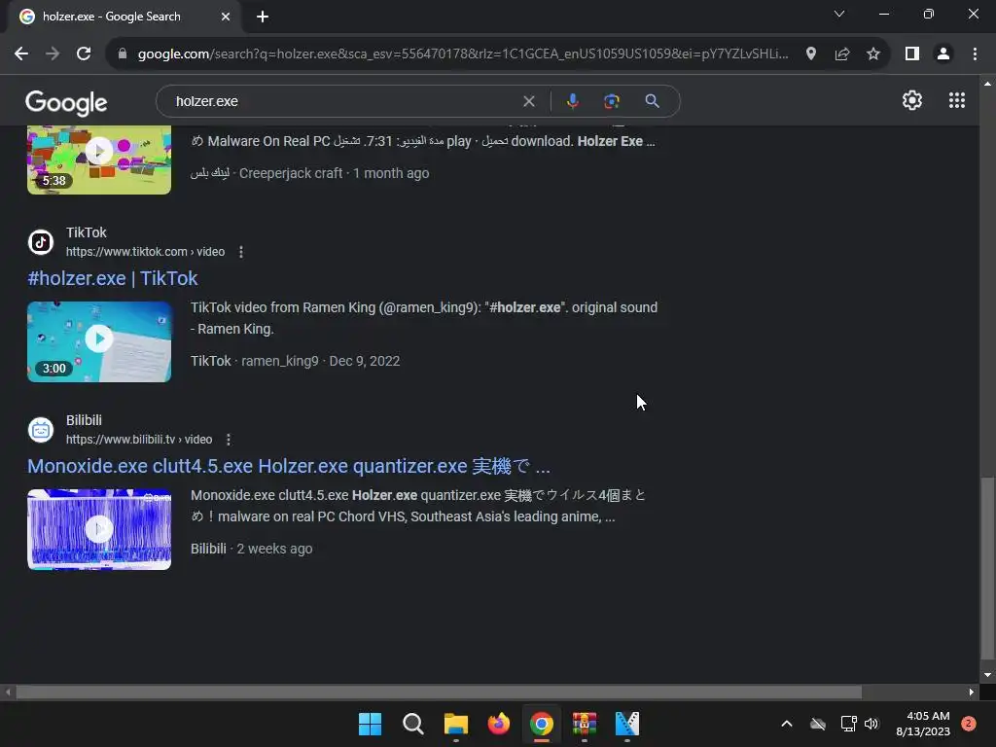Start a voice search with the microphone

pyautogui.click(x=572, y=101)
